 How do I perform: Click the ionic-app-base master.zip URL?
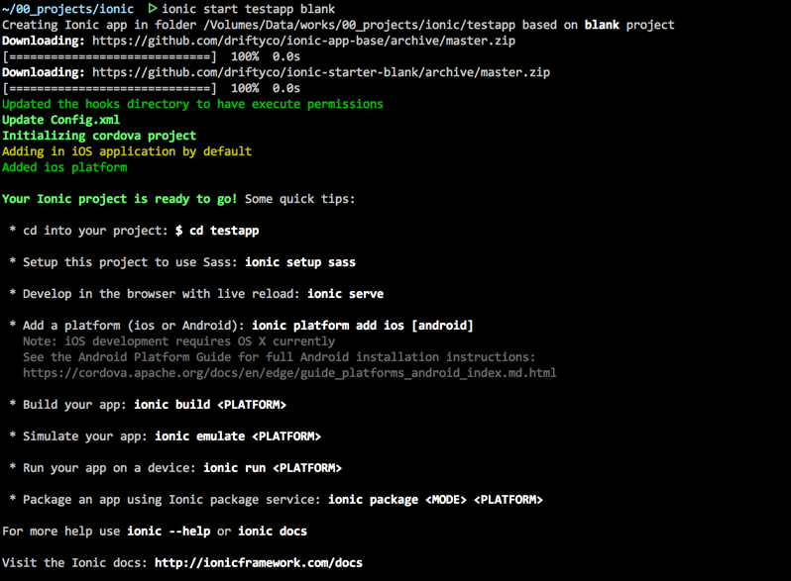pyautogui.click(x=303, y=41)
